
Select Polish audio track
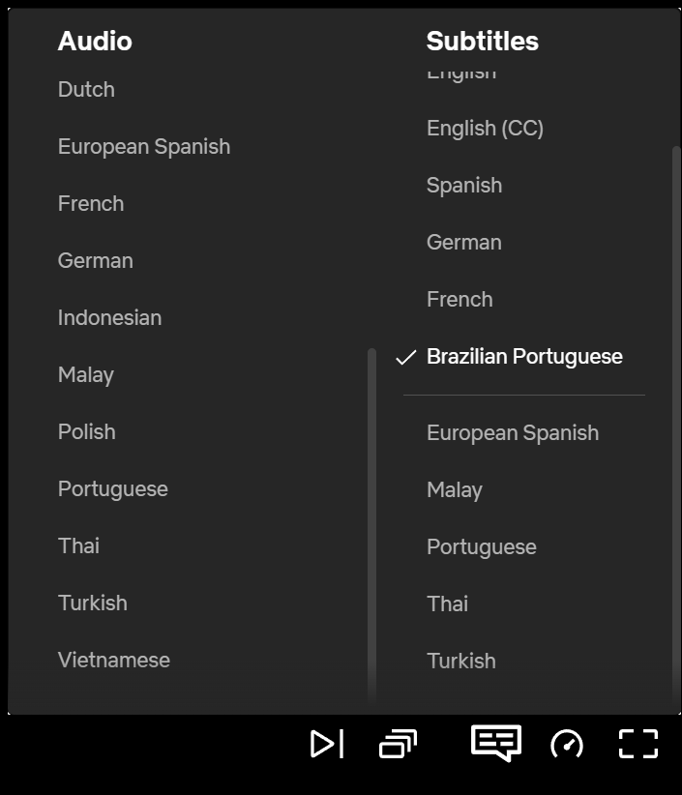pyautogui.click(x=87, y=432)
